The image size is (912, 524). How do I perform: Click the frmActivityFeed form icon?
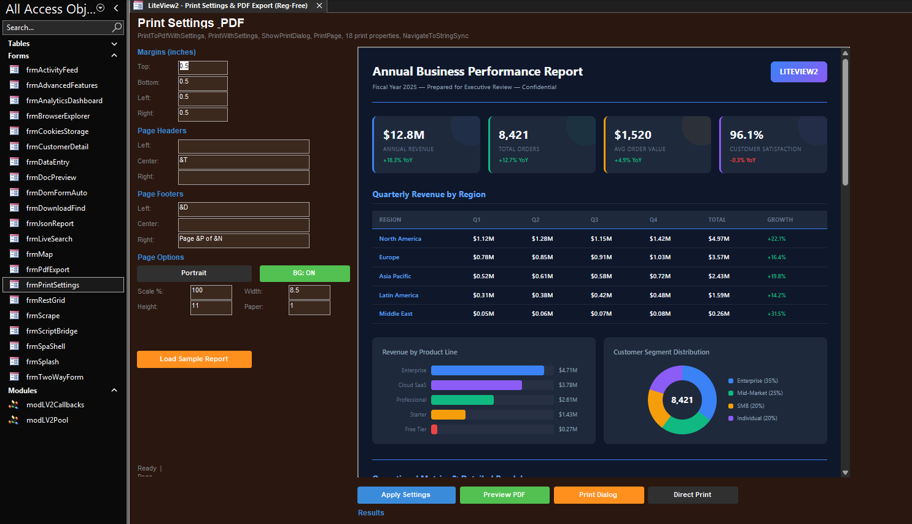tap(14, 69)
